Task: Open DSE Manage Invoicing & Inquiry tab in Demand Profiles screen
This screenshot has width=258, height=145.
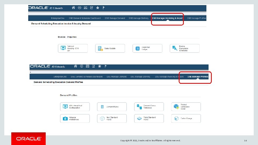Action: [169, 77]
